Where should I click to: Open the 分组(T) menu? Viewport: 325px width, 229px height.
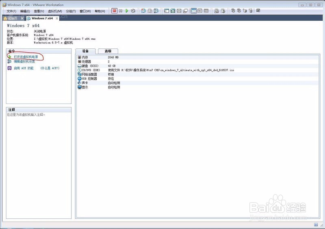point(71,11)
